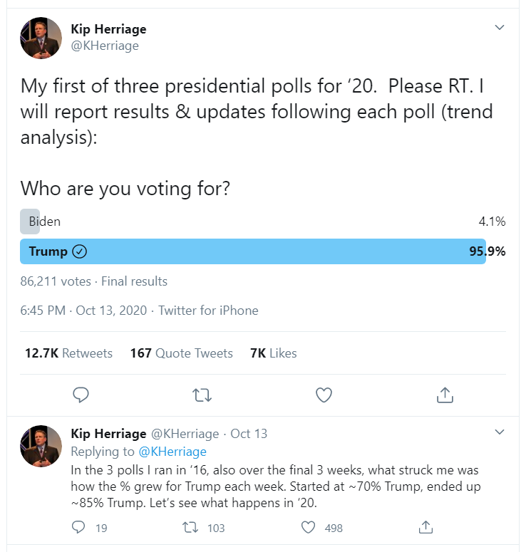View the 12.7K Retweets list

[68, 353]
